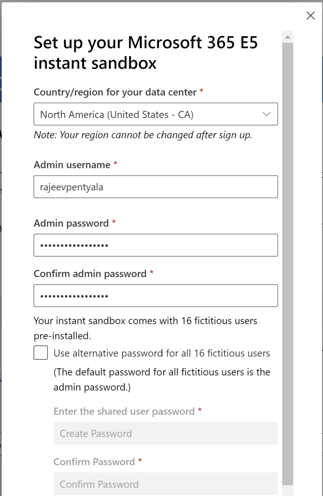Image resolution: width=323 pixels, height=496 pixels.
Task: Click the dialog's vertical scrollbar thumb
Action: point(287,262)
